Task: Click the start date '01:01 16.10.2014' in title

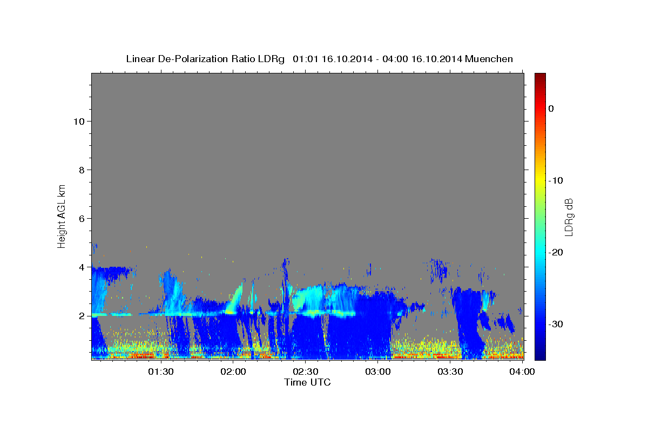Action: (x=333, y=59)
